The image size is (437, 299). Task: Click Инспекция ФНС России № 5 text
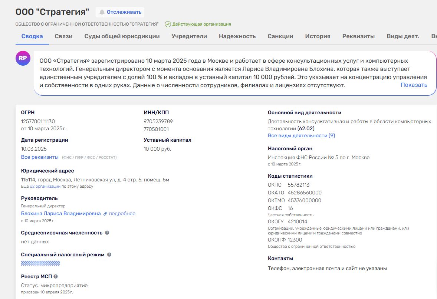(x=319, y=157)
